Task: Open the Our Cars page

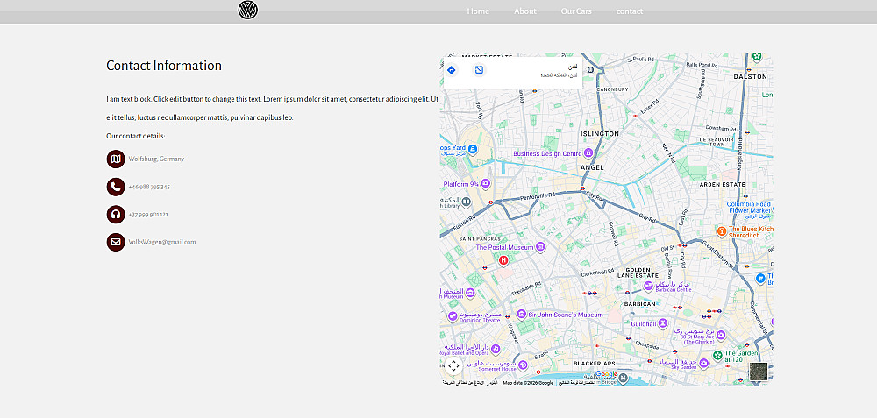Action: click(576, 11)
